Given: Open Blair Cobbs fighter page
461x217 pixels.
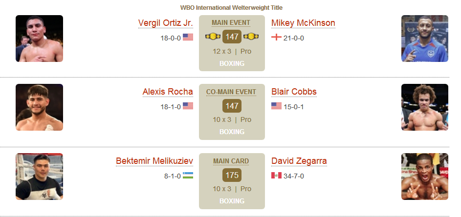Looking at the screenshot, I should click(294, 92).
